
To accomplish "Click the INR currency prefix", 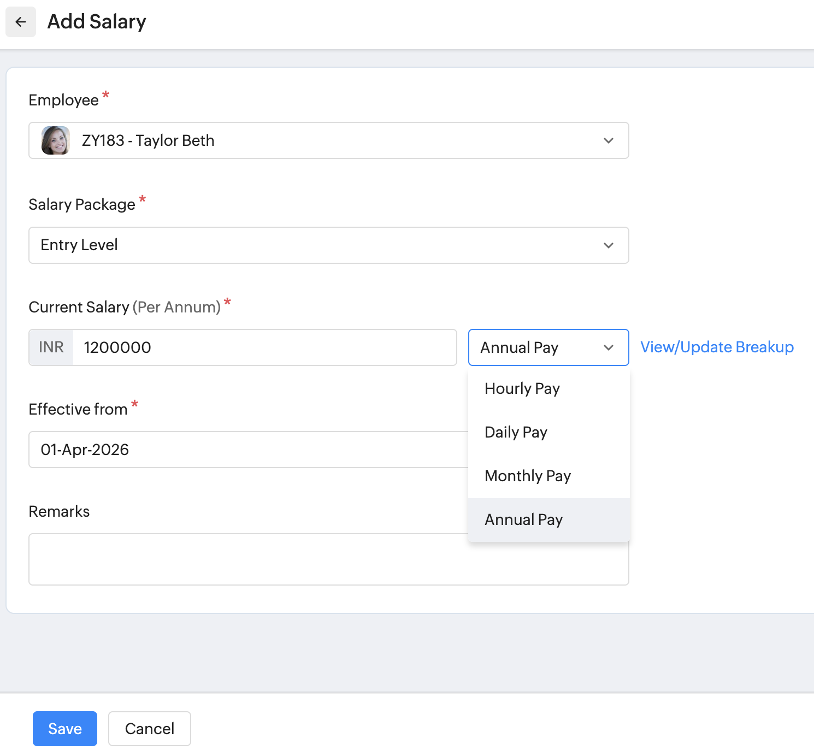I will pyautogui.click(x=51, y=347).
